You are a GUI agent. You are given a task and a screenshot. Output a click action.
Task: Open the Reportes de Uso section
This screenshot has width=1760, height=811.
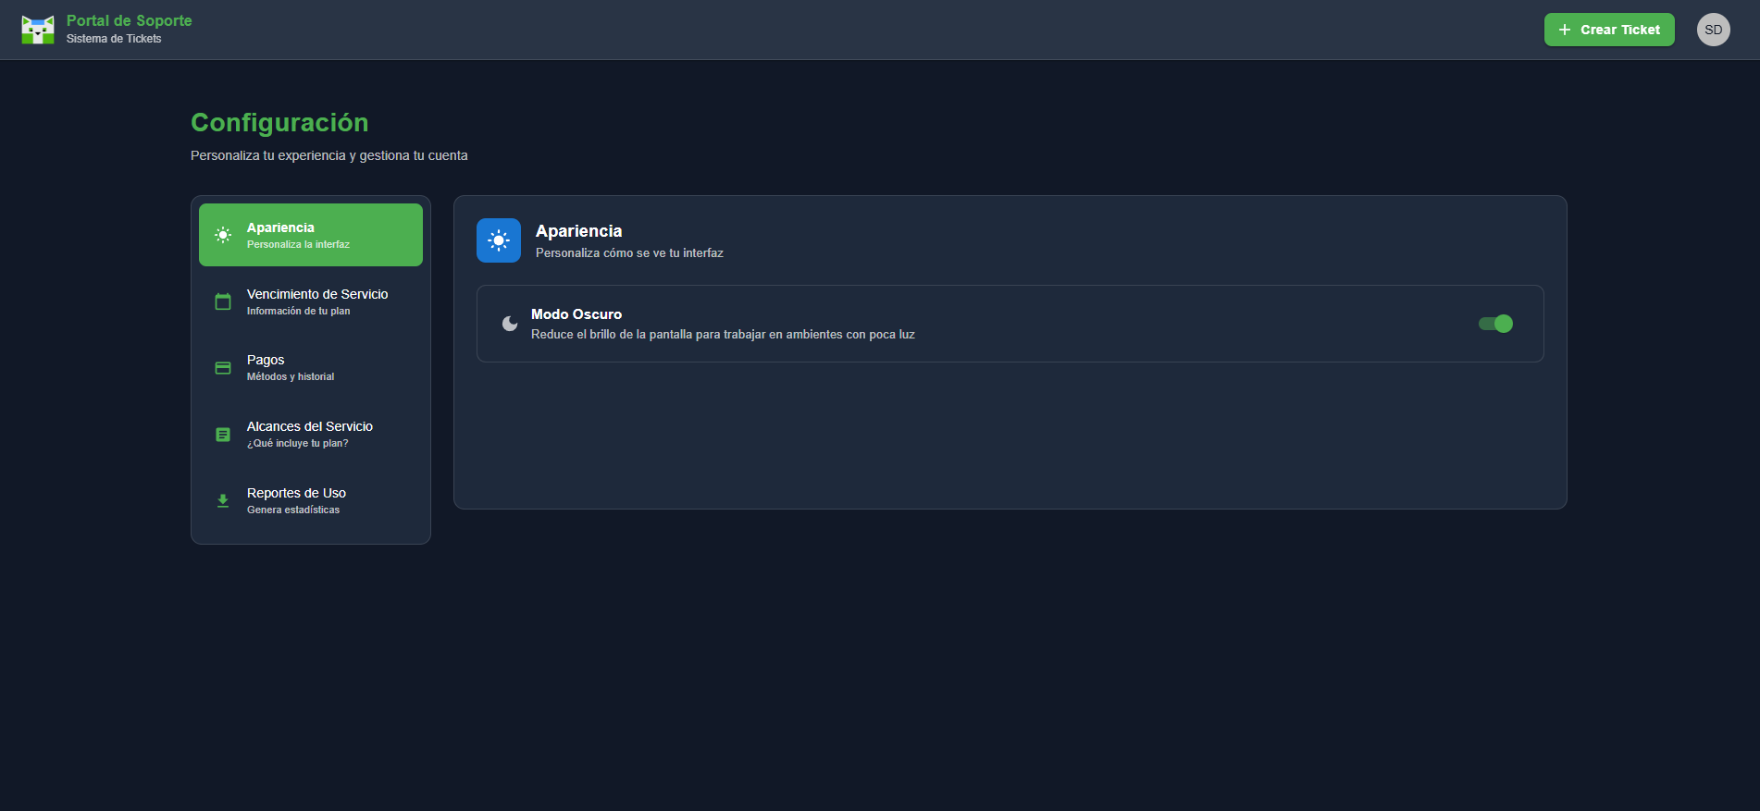point(311,501)
